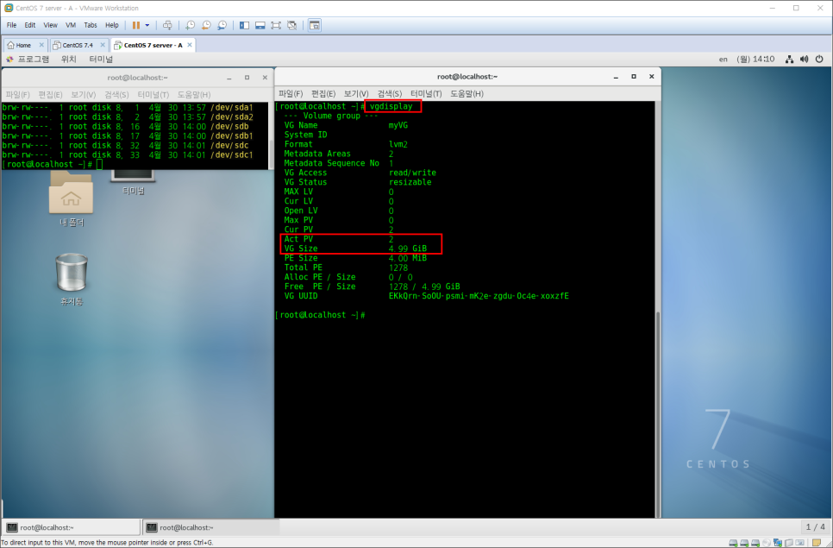This screenshot has height=548, width=833.
Task: Open 편집(E) menu in left terminal
Action: 50,95
